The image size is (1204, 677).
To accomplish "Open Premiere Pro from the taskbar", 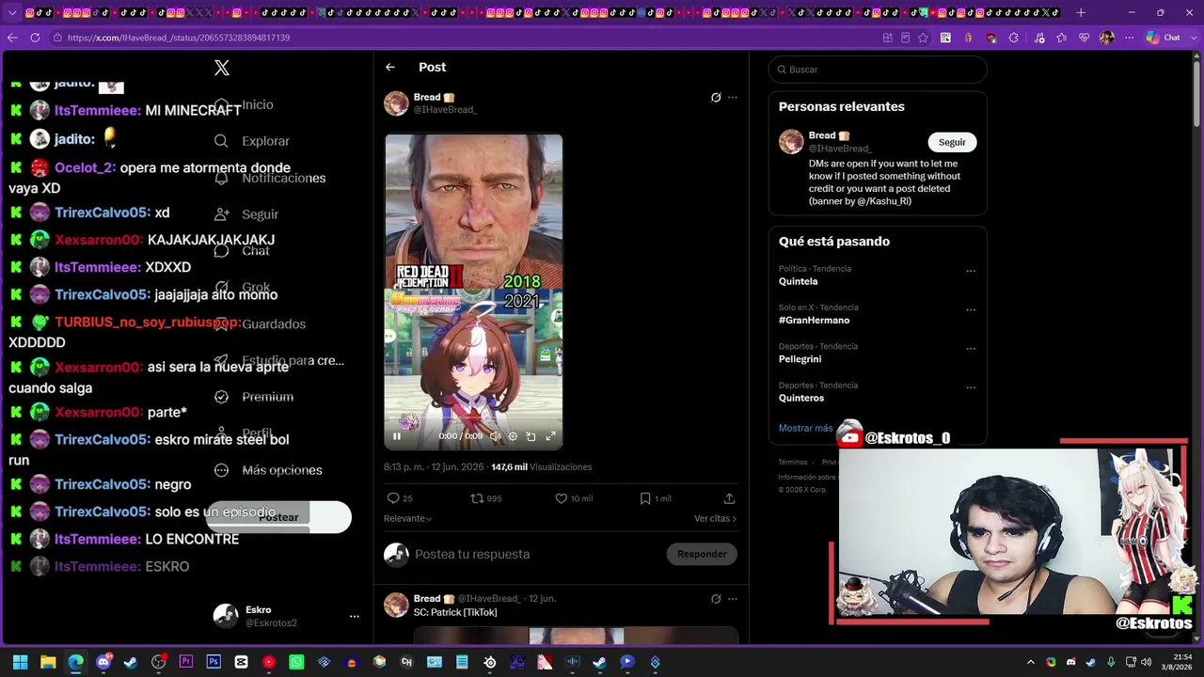I will point(186,662).
